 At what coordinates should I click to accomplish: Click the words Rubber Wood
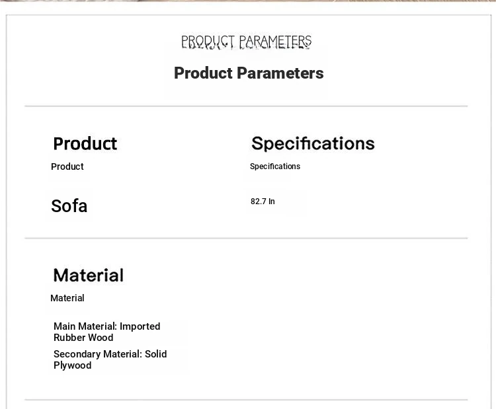click(83, 338)
